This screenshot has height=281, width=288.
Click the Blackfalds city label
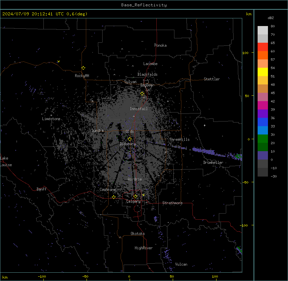[147, 74]
